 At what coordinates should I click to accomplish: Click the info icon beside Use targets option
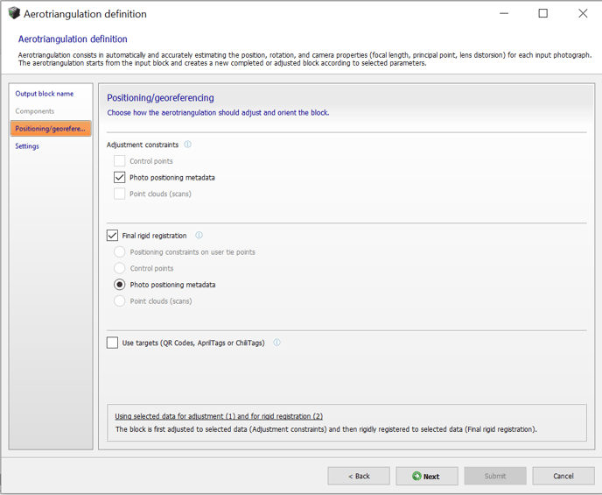[276, 343]
